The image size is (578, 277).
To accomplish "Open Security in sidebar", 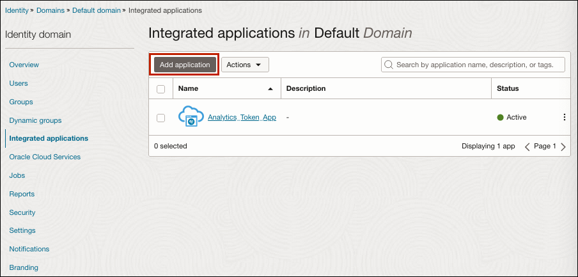I will pyautogui.click(x=22, y=212).
